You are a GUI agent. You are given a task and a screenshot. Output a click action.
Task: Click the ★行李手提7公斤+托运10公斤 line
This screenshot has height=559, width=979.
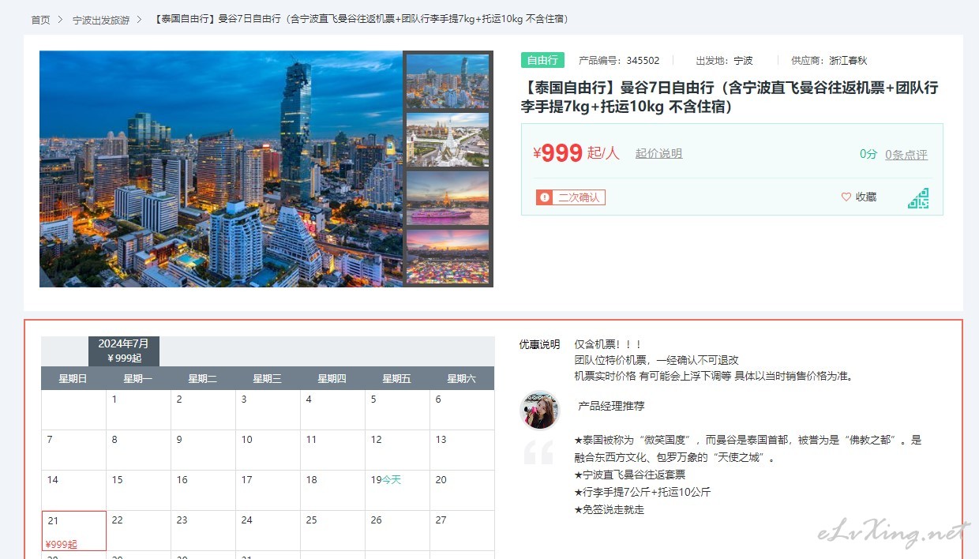[x=643, y=492]
